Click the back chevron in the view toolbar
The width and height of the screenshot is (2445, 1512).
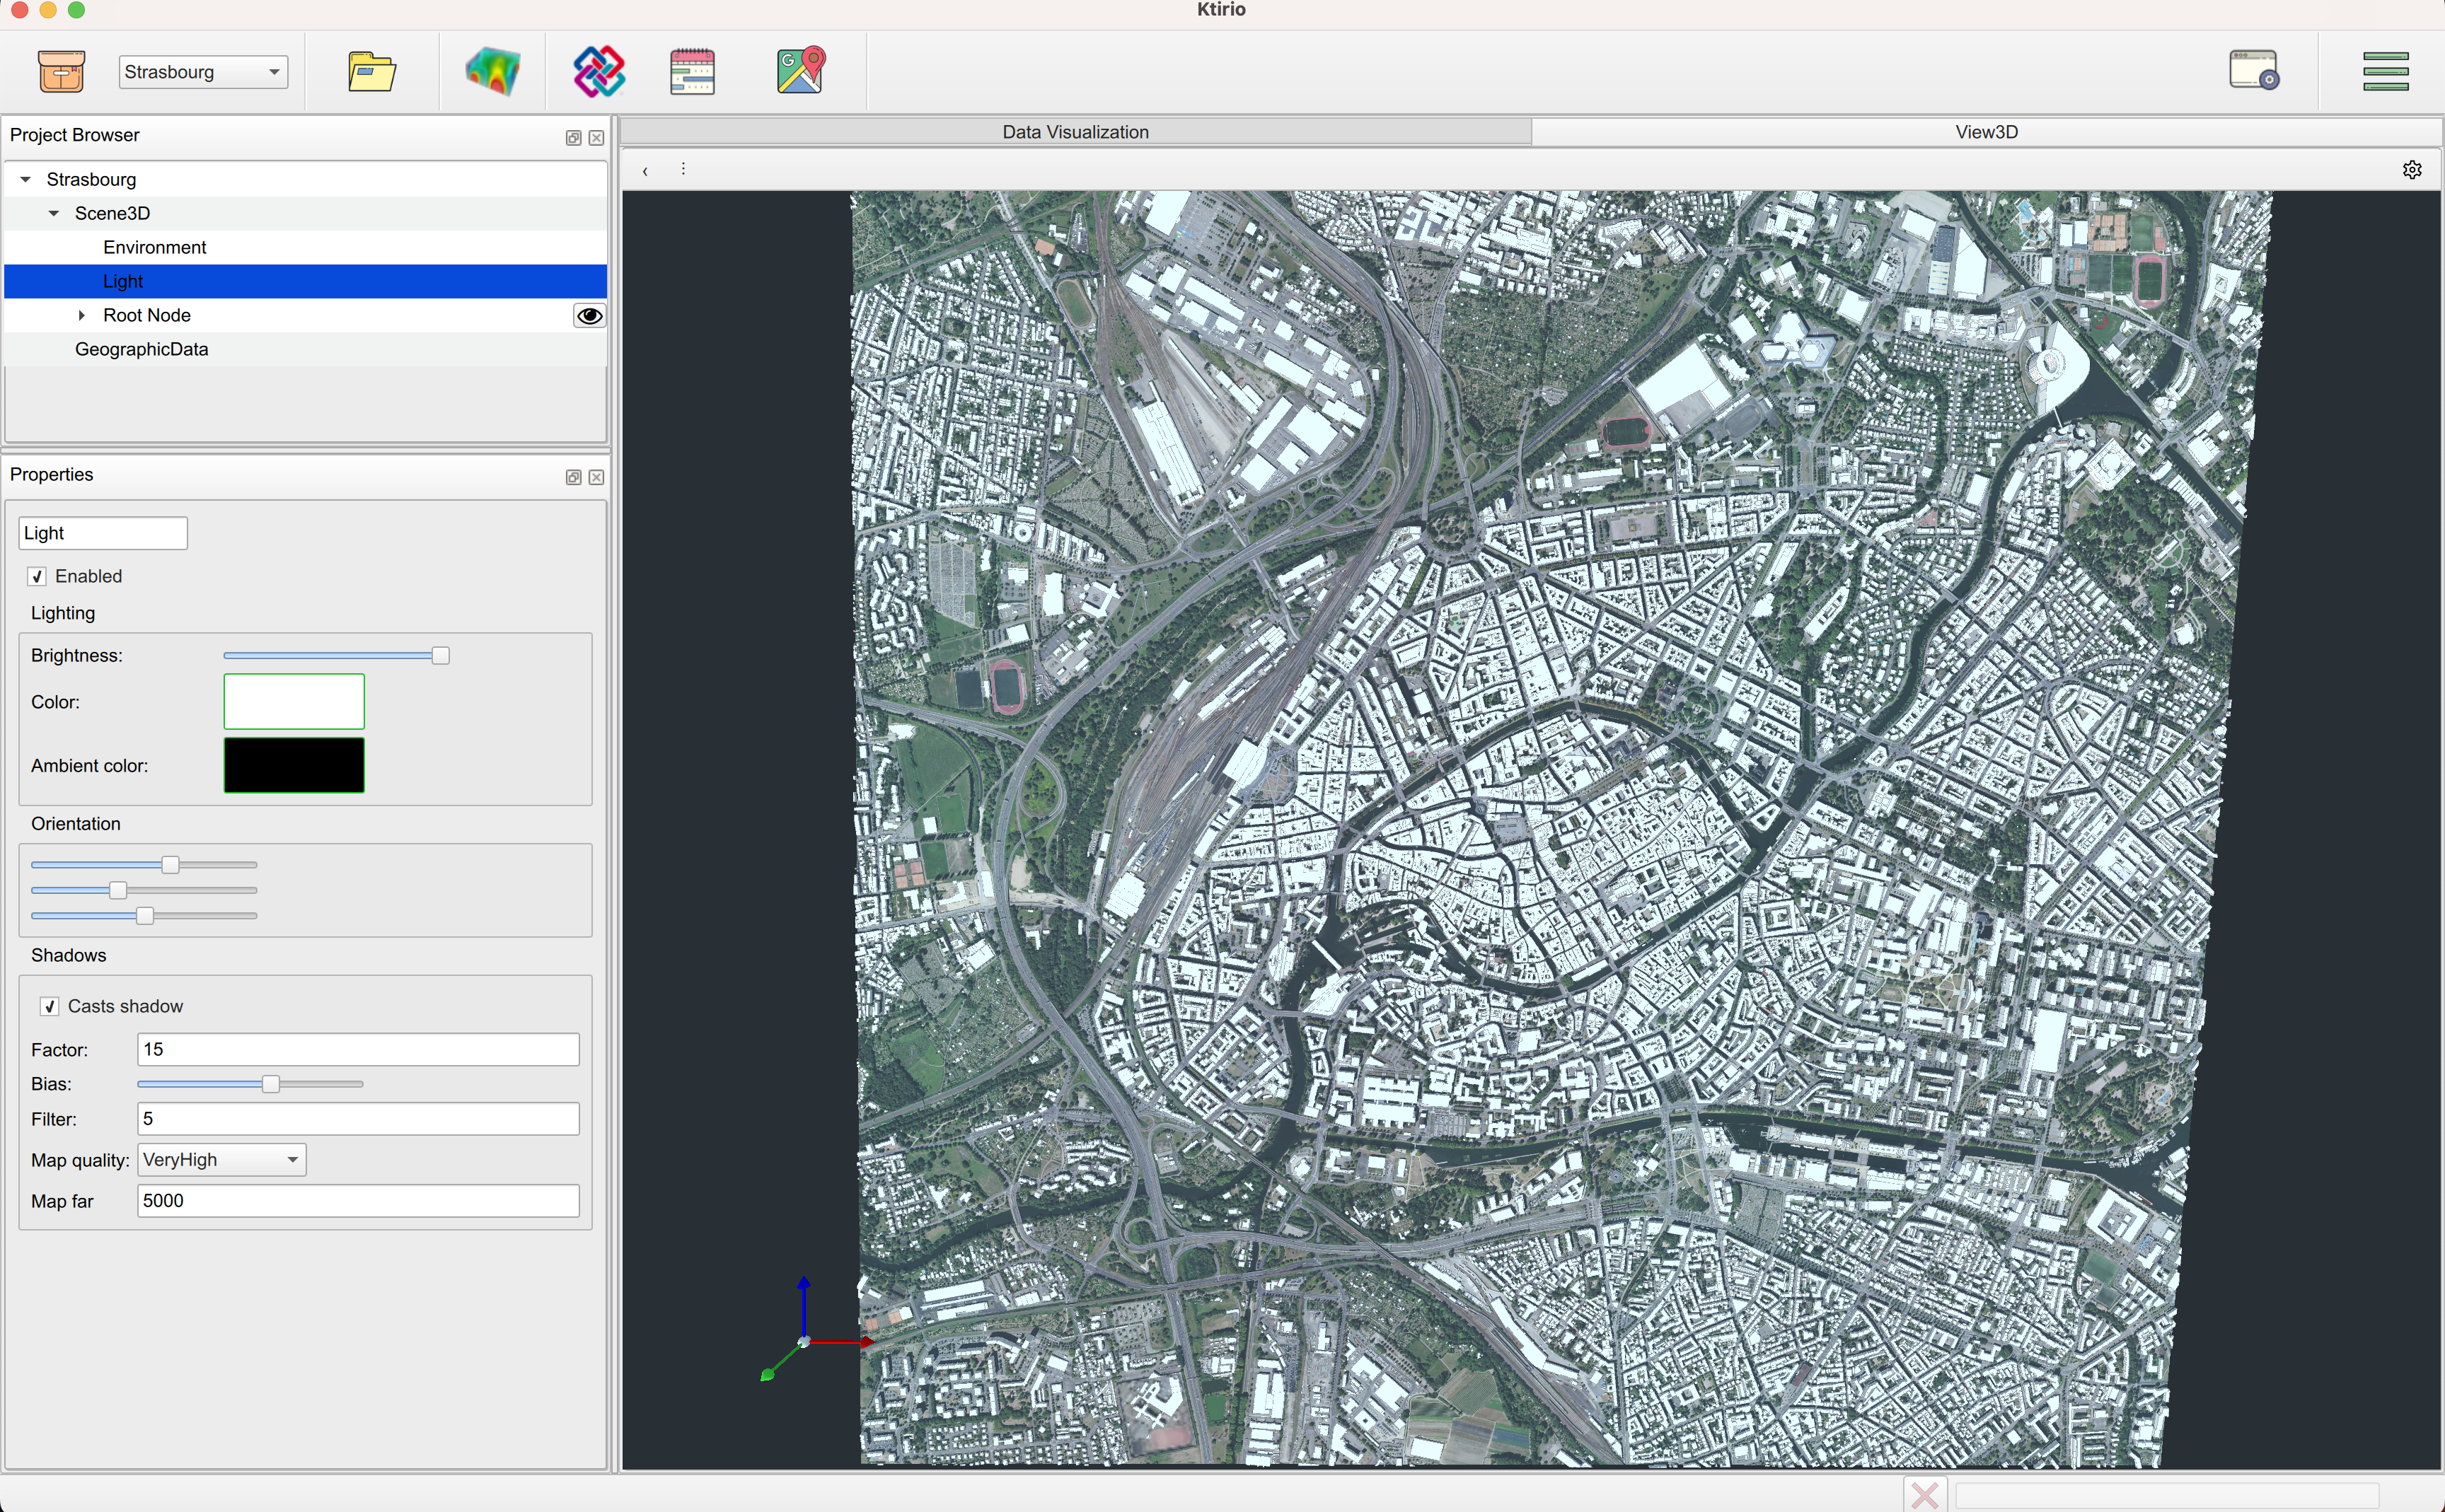click(645, 171)
